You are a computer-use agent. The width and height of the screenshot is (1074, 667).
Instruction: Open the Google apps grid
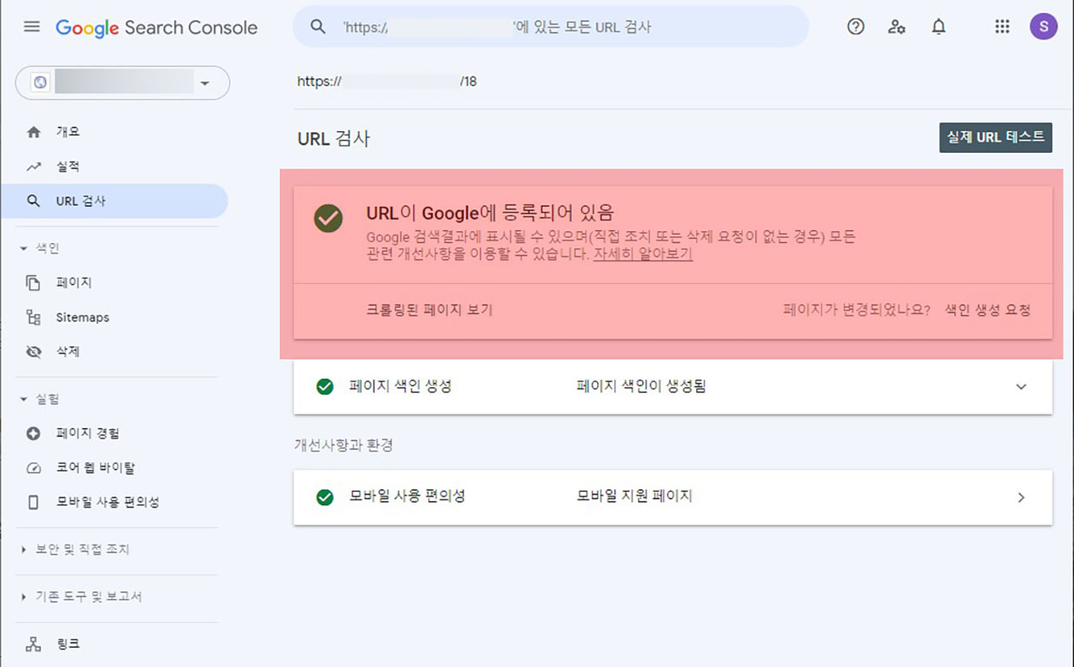[x=1002, y=27]
